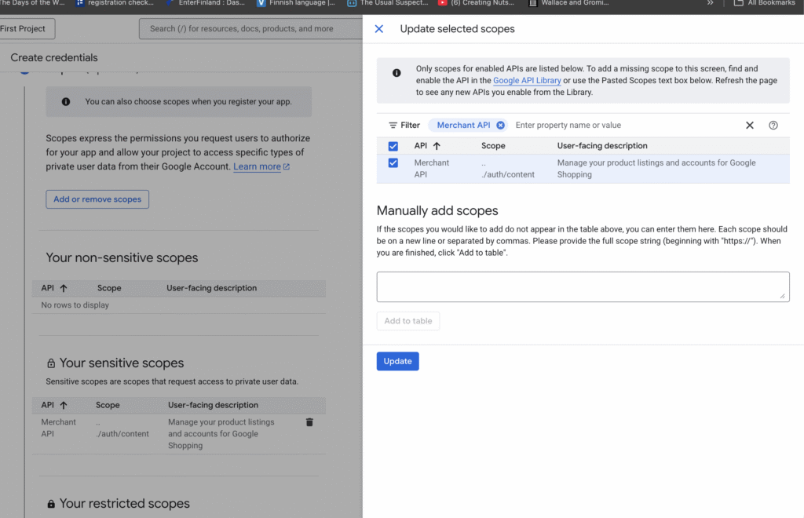Sort panel table by API arrow
804x518 pixels.
coord(437,146)
